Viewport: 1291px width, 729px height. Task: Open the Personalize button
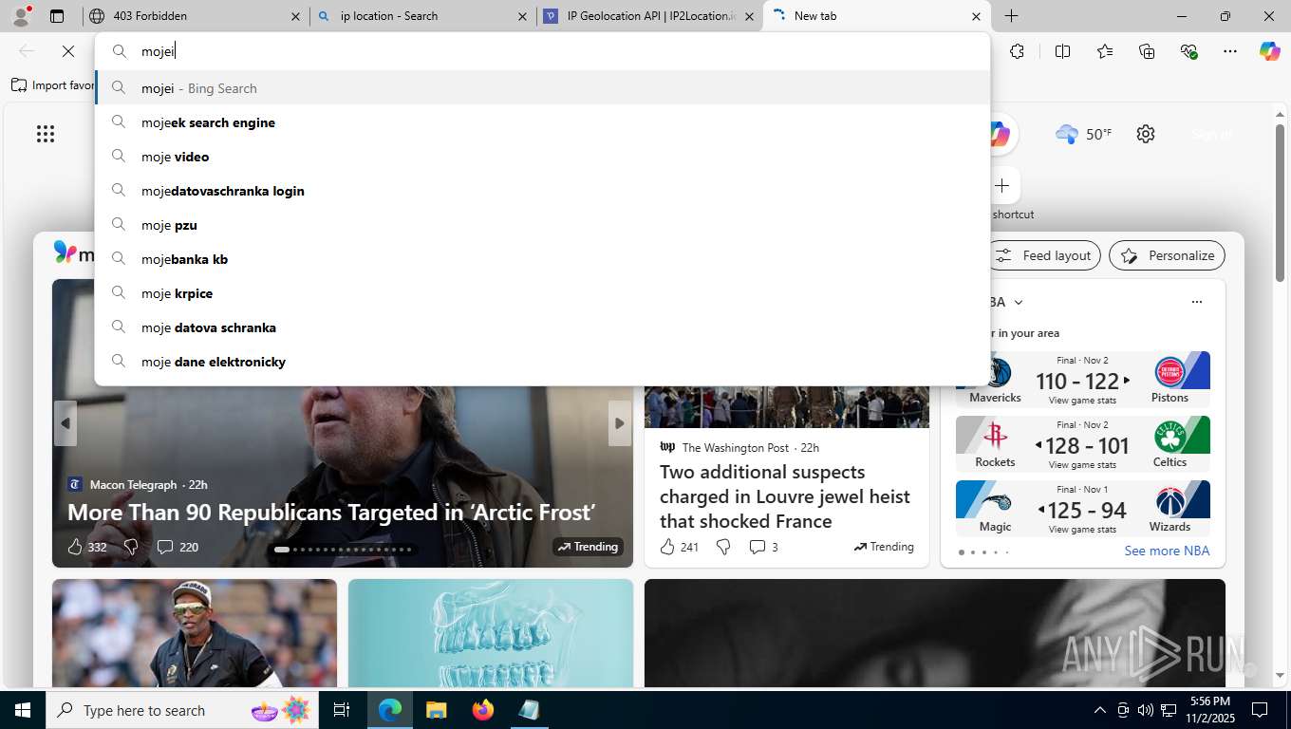[1167, 255]
